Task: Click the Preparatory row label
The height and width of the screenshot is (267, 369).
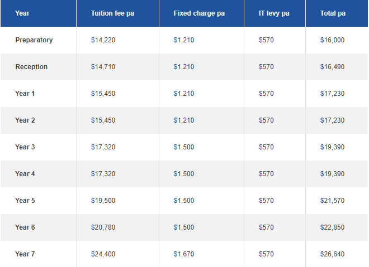Action: [34, 40]
